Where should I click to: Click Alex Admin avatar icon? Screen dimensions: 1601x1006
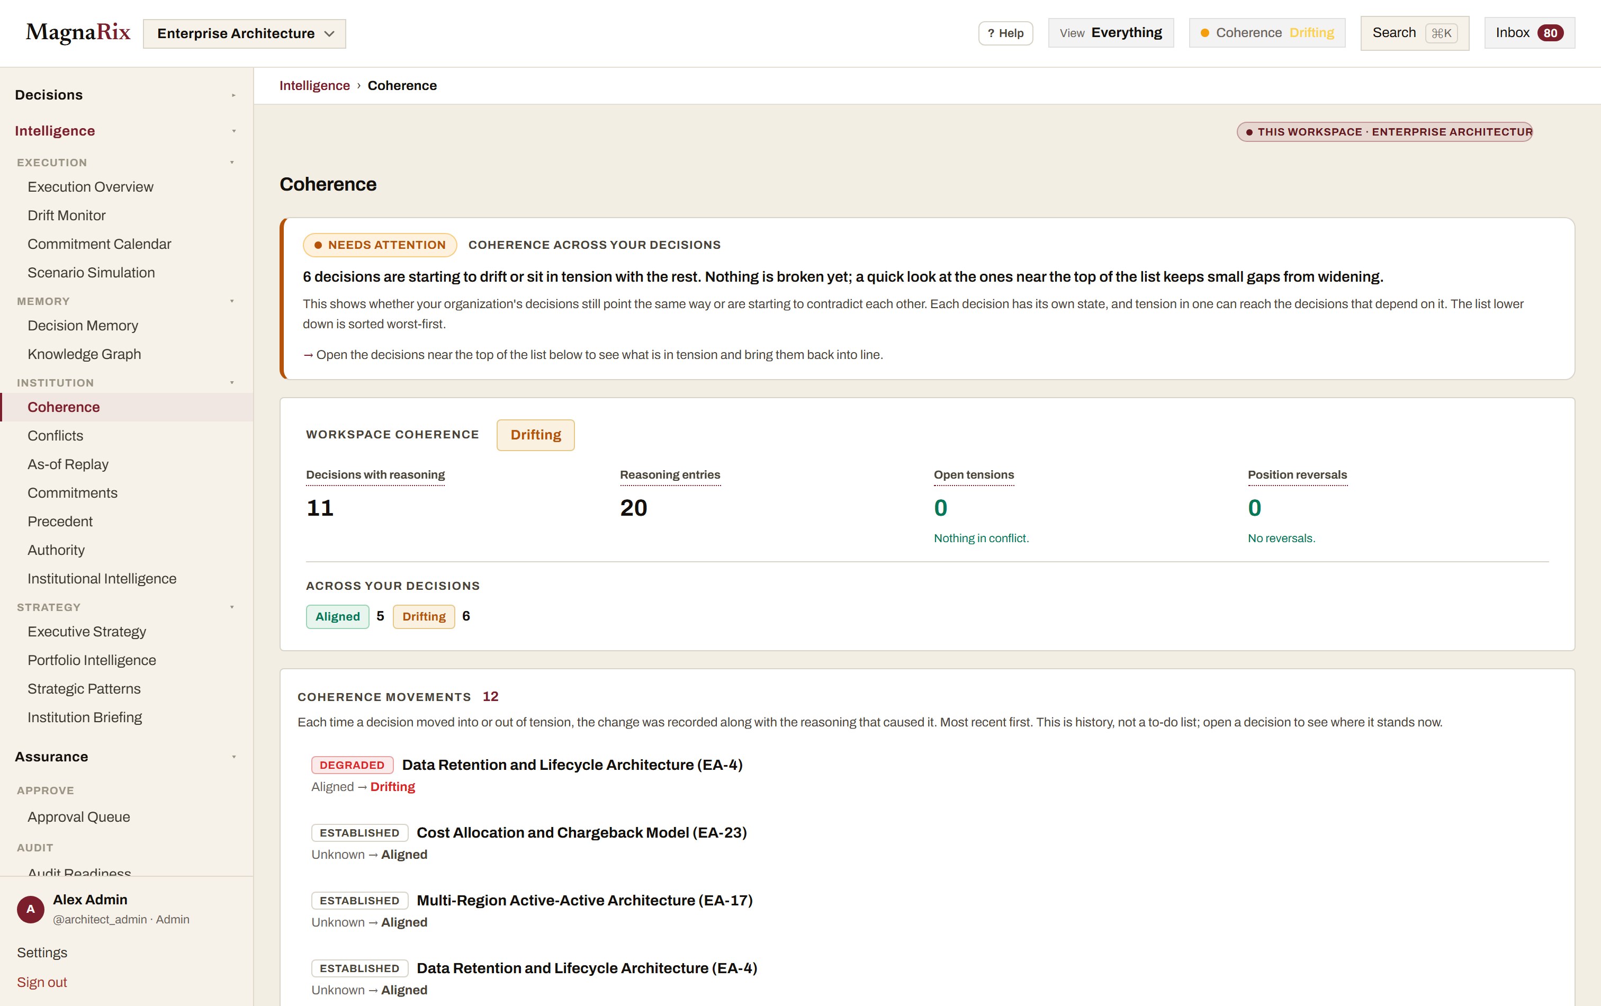point(31,909)
